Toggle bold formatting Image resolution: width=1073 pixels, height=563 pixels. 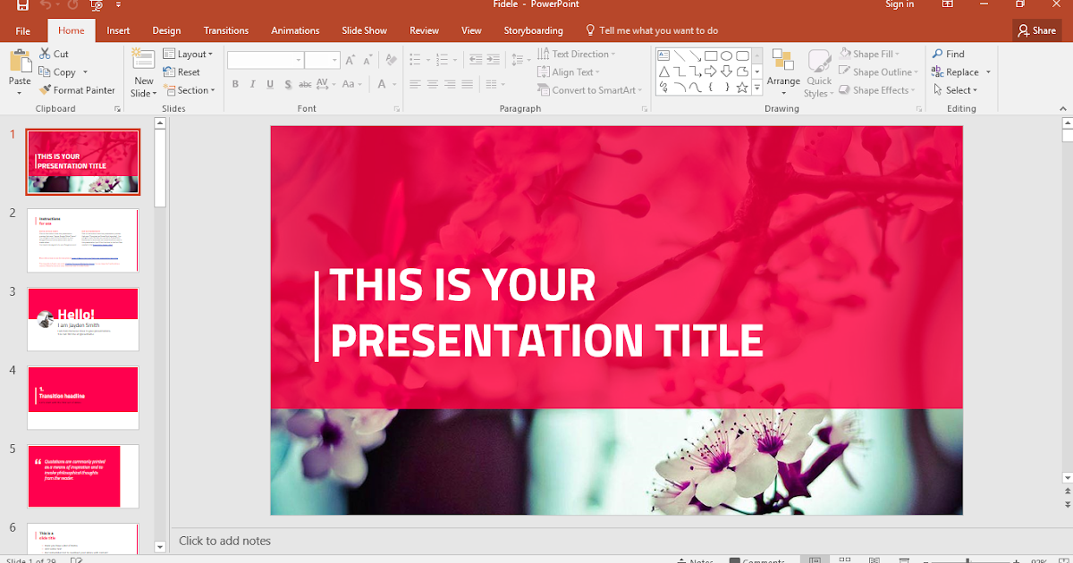pyautogui.click(x=235, y=83)
